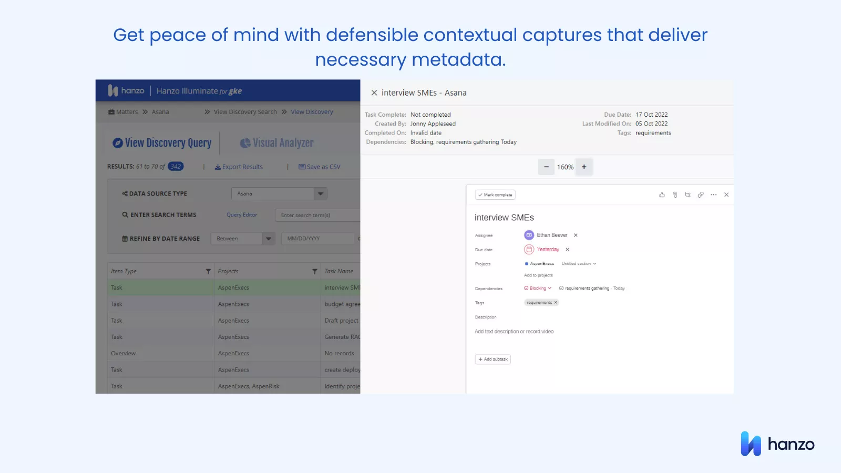Switch to the Visual Analyzer tab

pyautogui.click(x=277, y=143)
